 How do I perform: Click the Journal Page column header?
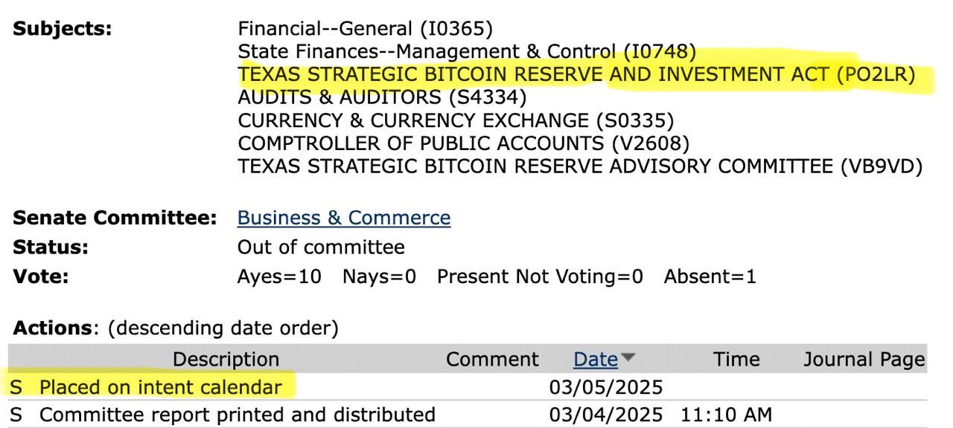pos(864,360)
